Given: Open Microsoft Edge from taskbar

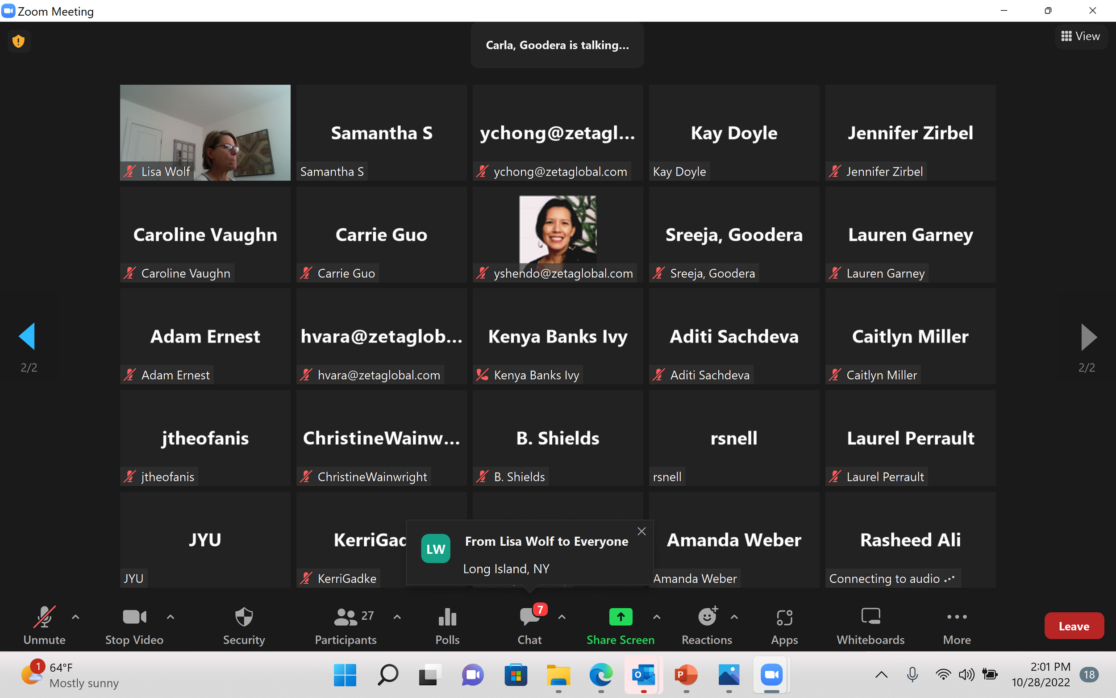Looking at the screenshot, I should point(601,675).
